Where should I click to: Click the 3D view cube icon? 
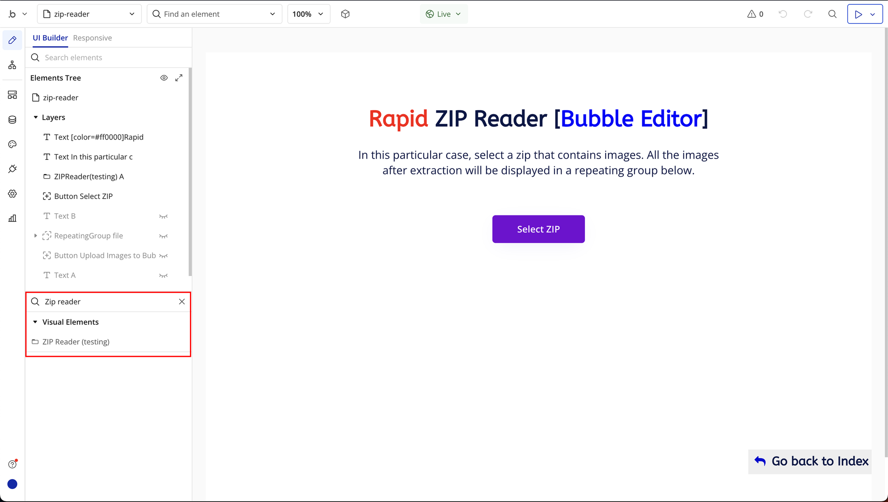345,14
